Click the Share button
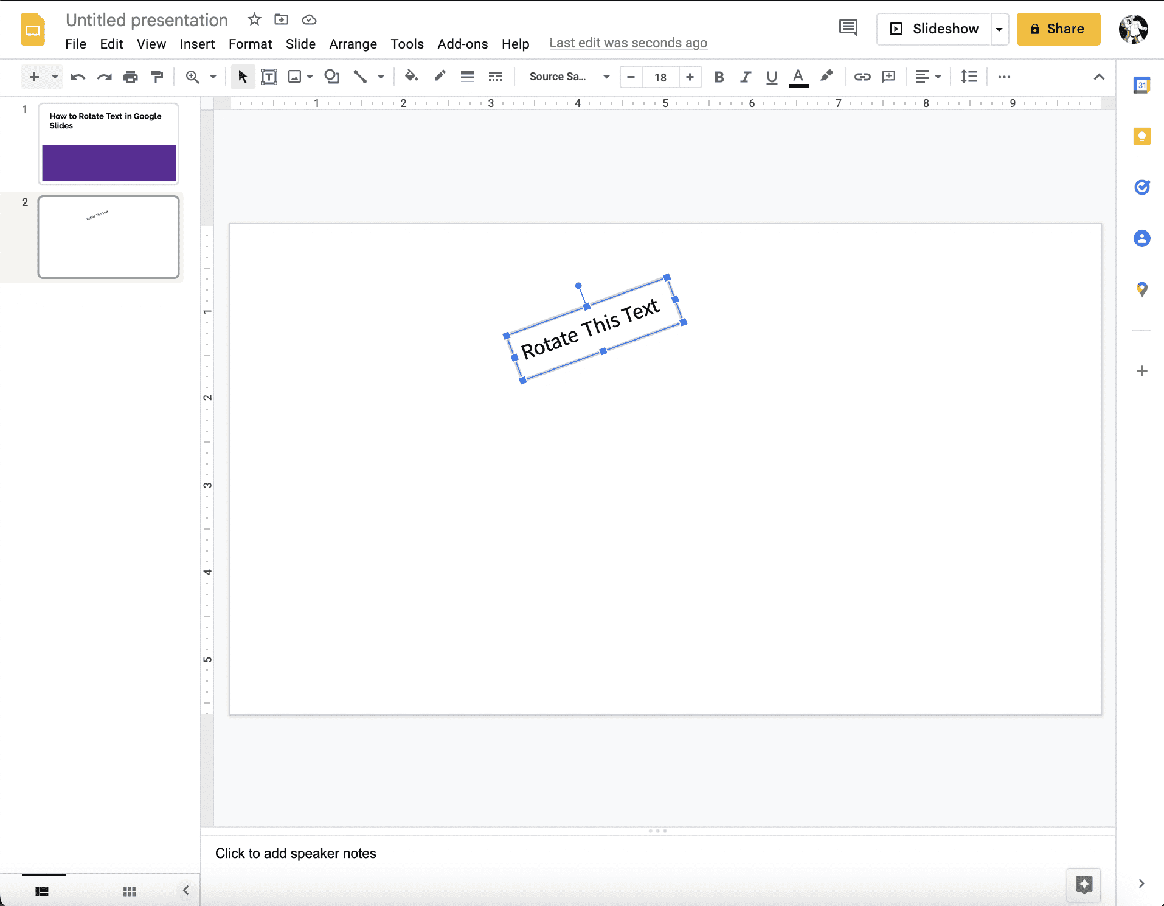Viewport: 1164px width, 906px height. [x=1057, y=29]
